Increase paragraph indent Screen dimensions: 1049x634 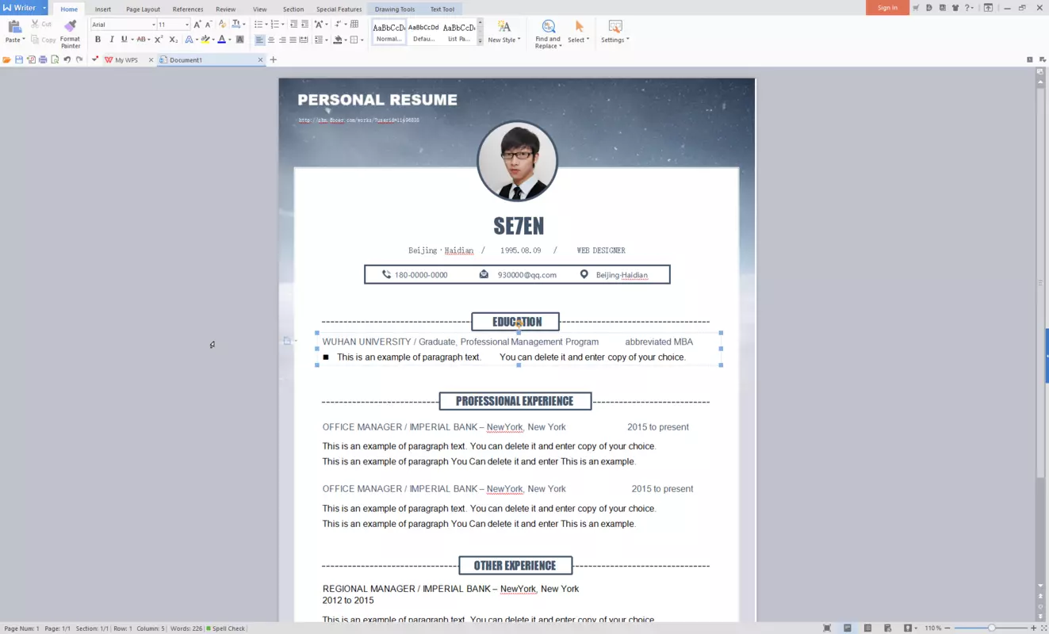304,25
